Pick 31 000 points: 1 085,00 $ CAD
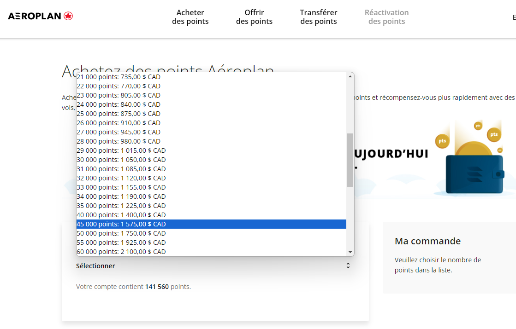The height and width of the screenshot is (329, 516). click(211, 169)
